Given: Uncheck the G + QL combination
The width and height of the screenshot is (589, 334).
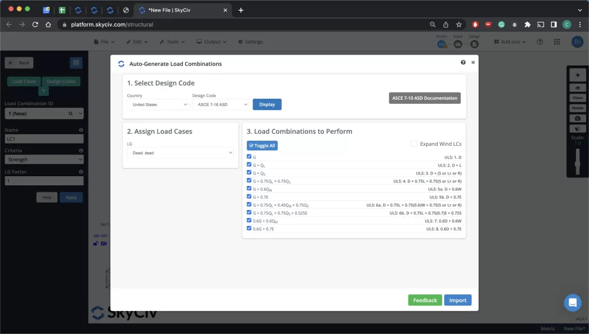Looking at the screenshot, I should [x=249, y=164].
